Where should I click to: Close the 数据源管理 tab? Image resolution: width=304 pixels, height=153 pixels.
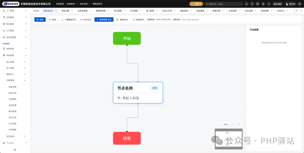108,11
